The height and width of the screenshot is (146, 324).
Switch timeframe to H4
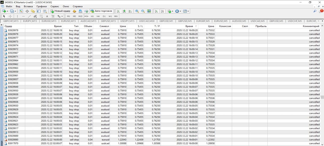98,16
